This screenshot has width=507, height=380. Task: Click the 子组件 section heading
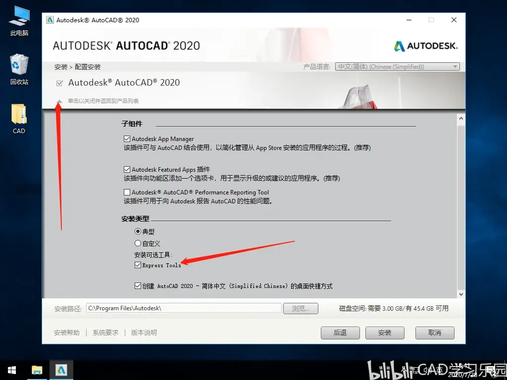132,124
